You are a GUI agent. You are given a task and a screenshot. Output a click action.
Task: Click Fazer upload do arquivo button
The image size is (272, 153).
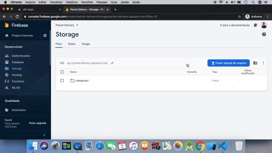pos(229,63)
